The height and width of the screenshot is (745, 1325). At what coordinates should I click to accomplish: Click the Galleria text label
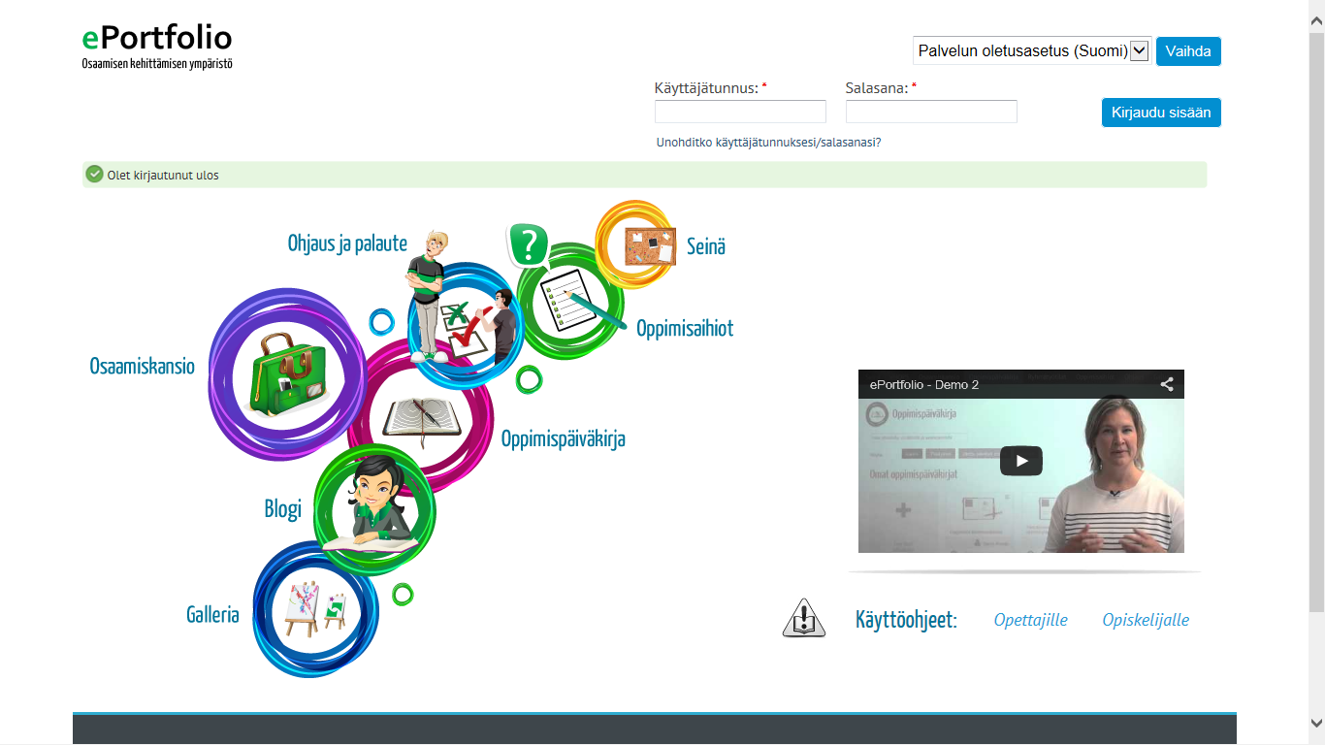212,615
